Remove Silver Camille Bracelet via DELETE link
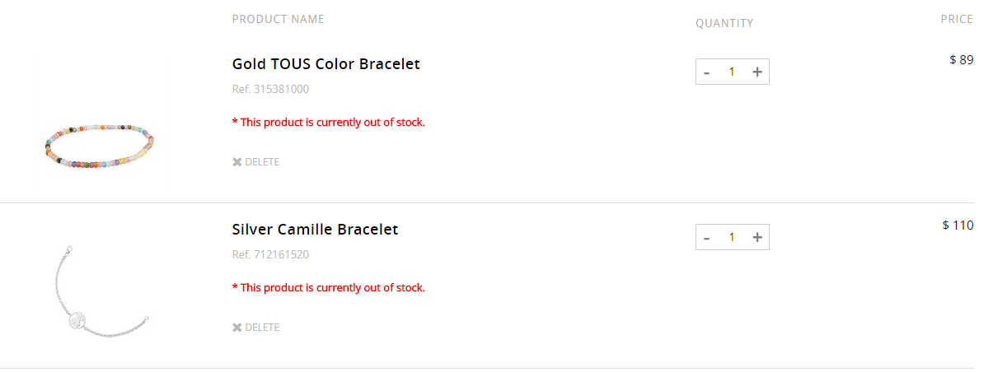 [x=261, y=328]
